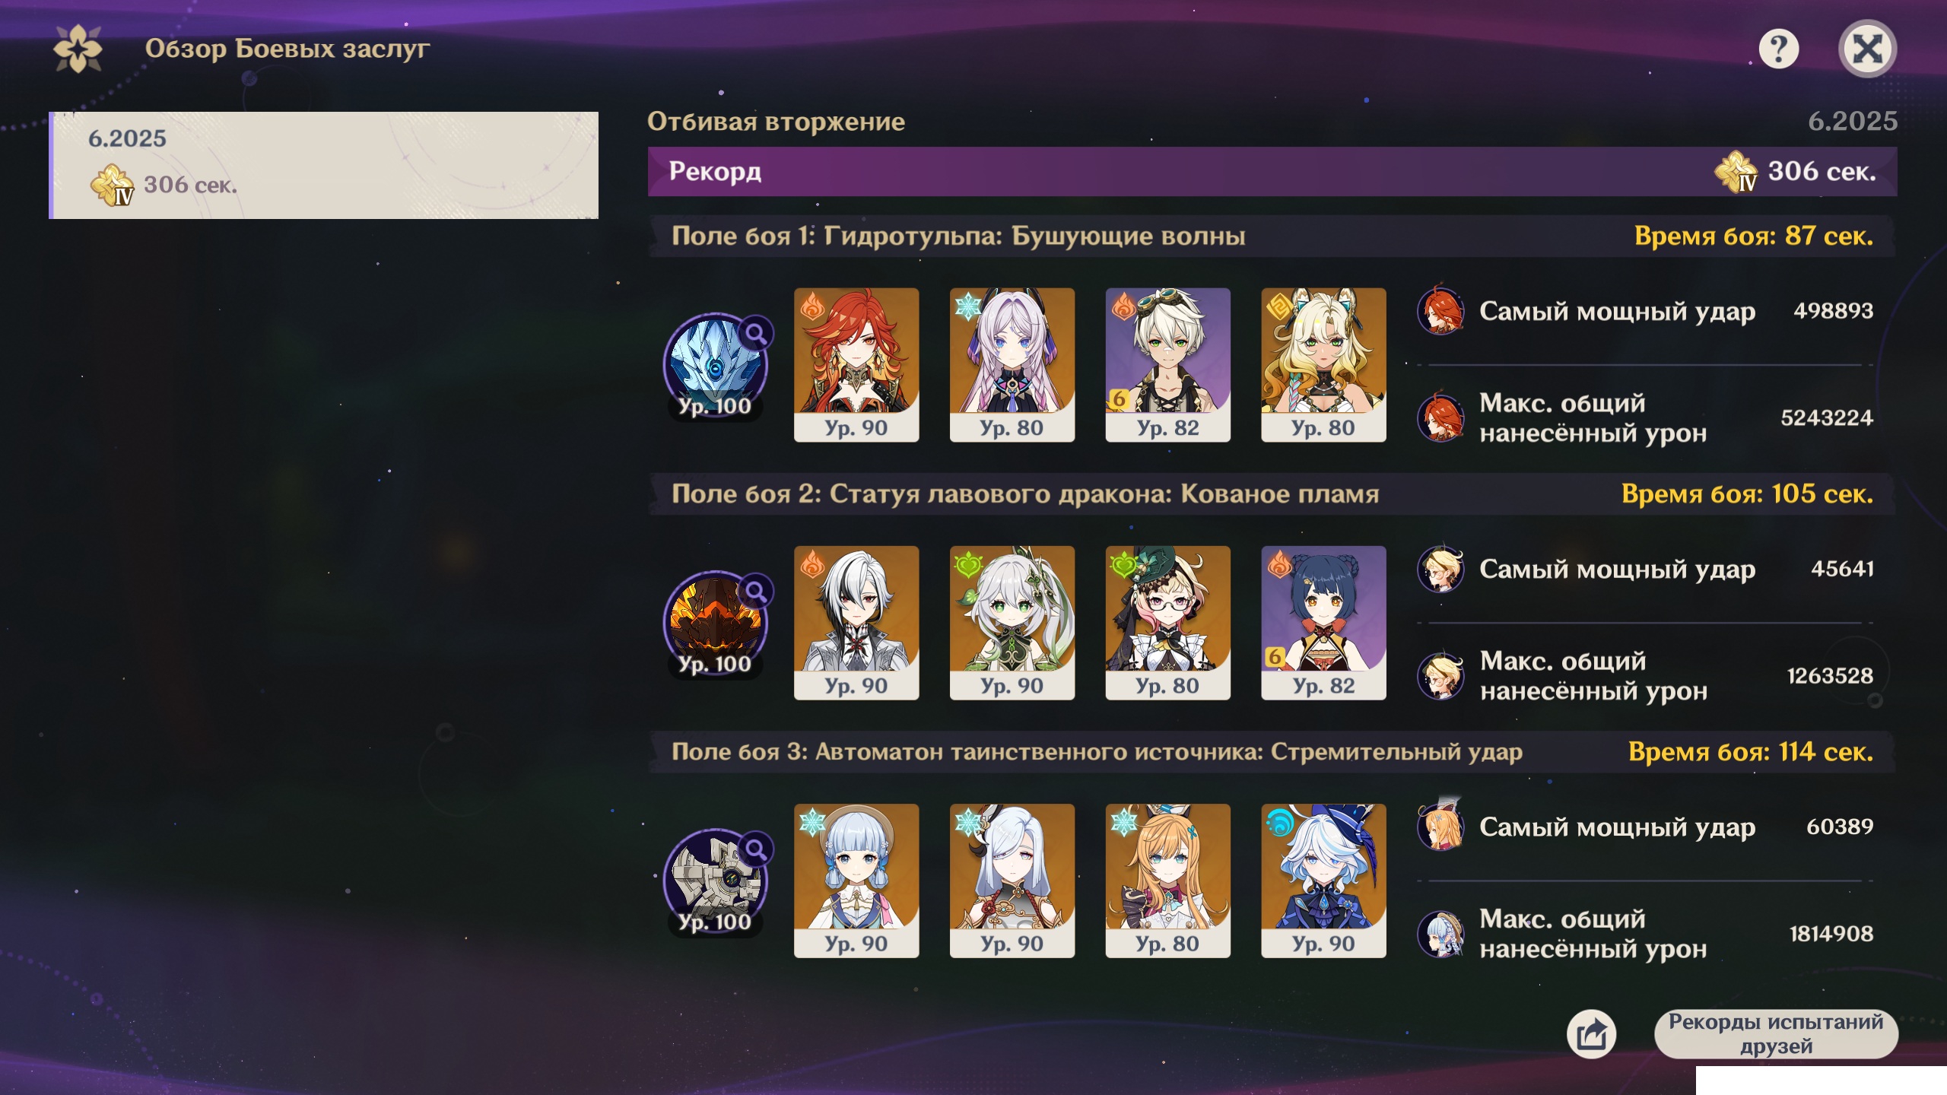Click the share icon near bottom right
This screenshot has height=1095, width=1947.
pos(1591,1034)
